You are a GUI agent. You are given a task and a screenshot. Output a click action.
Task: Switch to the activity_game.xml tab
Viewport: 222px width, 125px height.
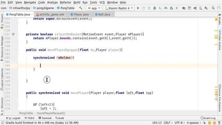[52, 15]
